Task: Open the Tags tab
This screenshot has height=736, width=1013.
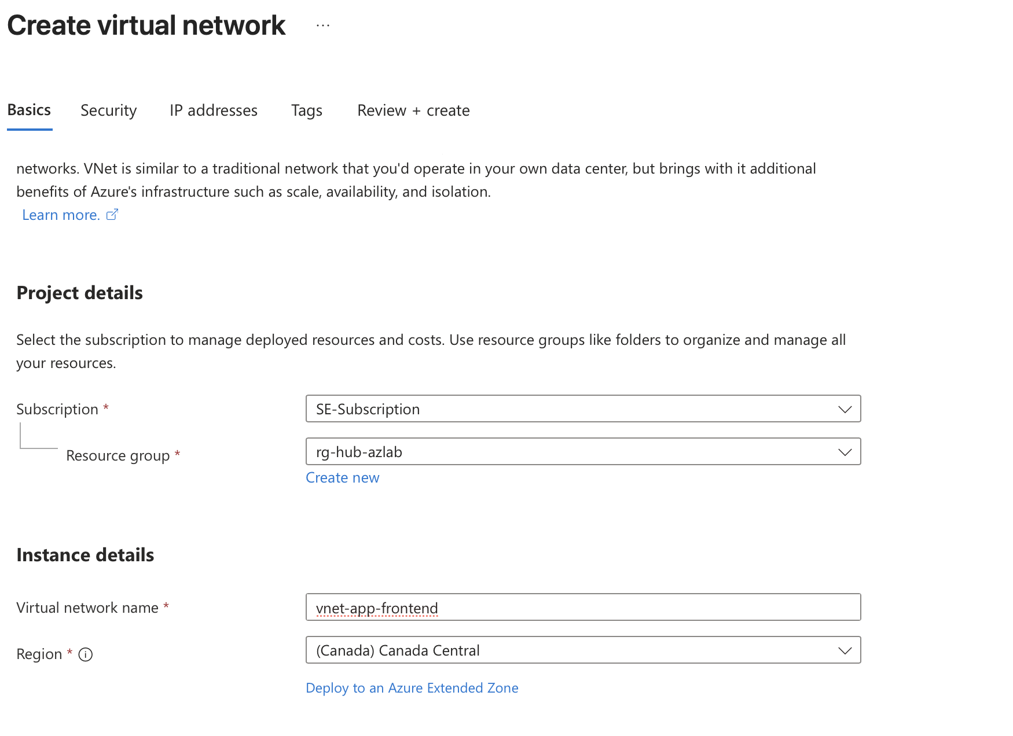Action: 307,111
